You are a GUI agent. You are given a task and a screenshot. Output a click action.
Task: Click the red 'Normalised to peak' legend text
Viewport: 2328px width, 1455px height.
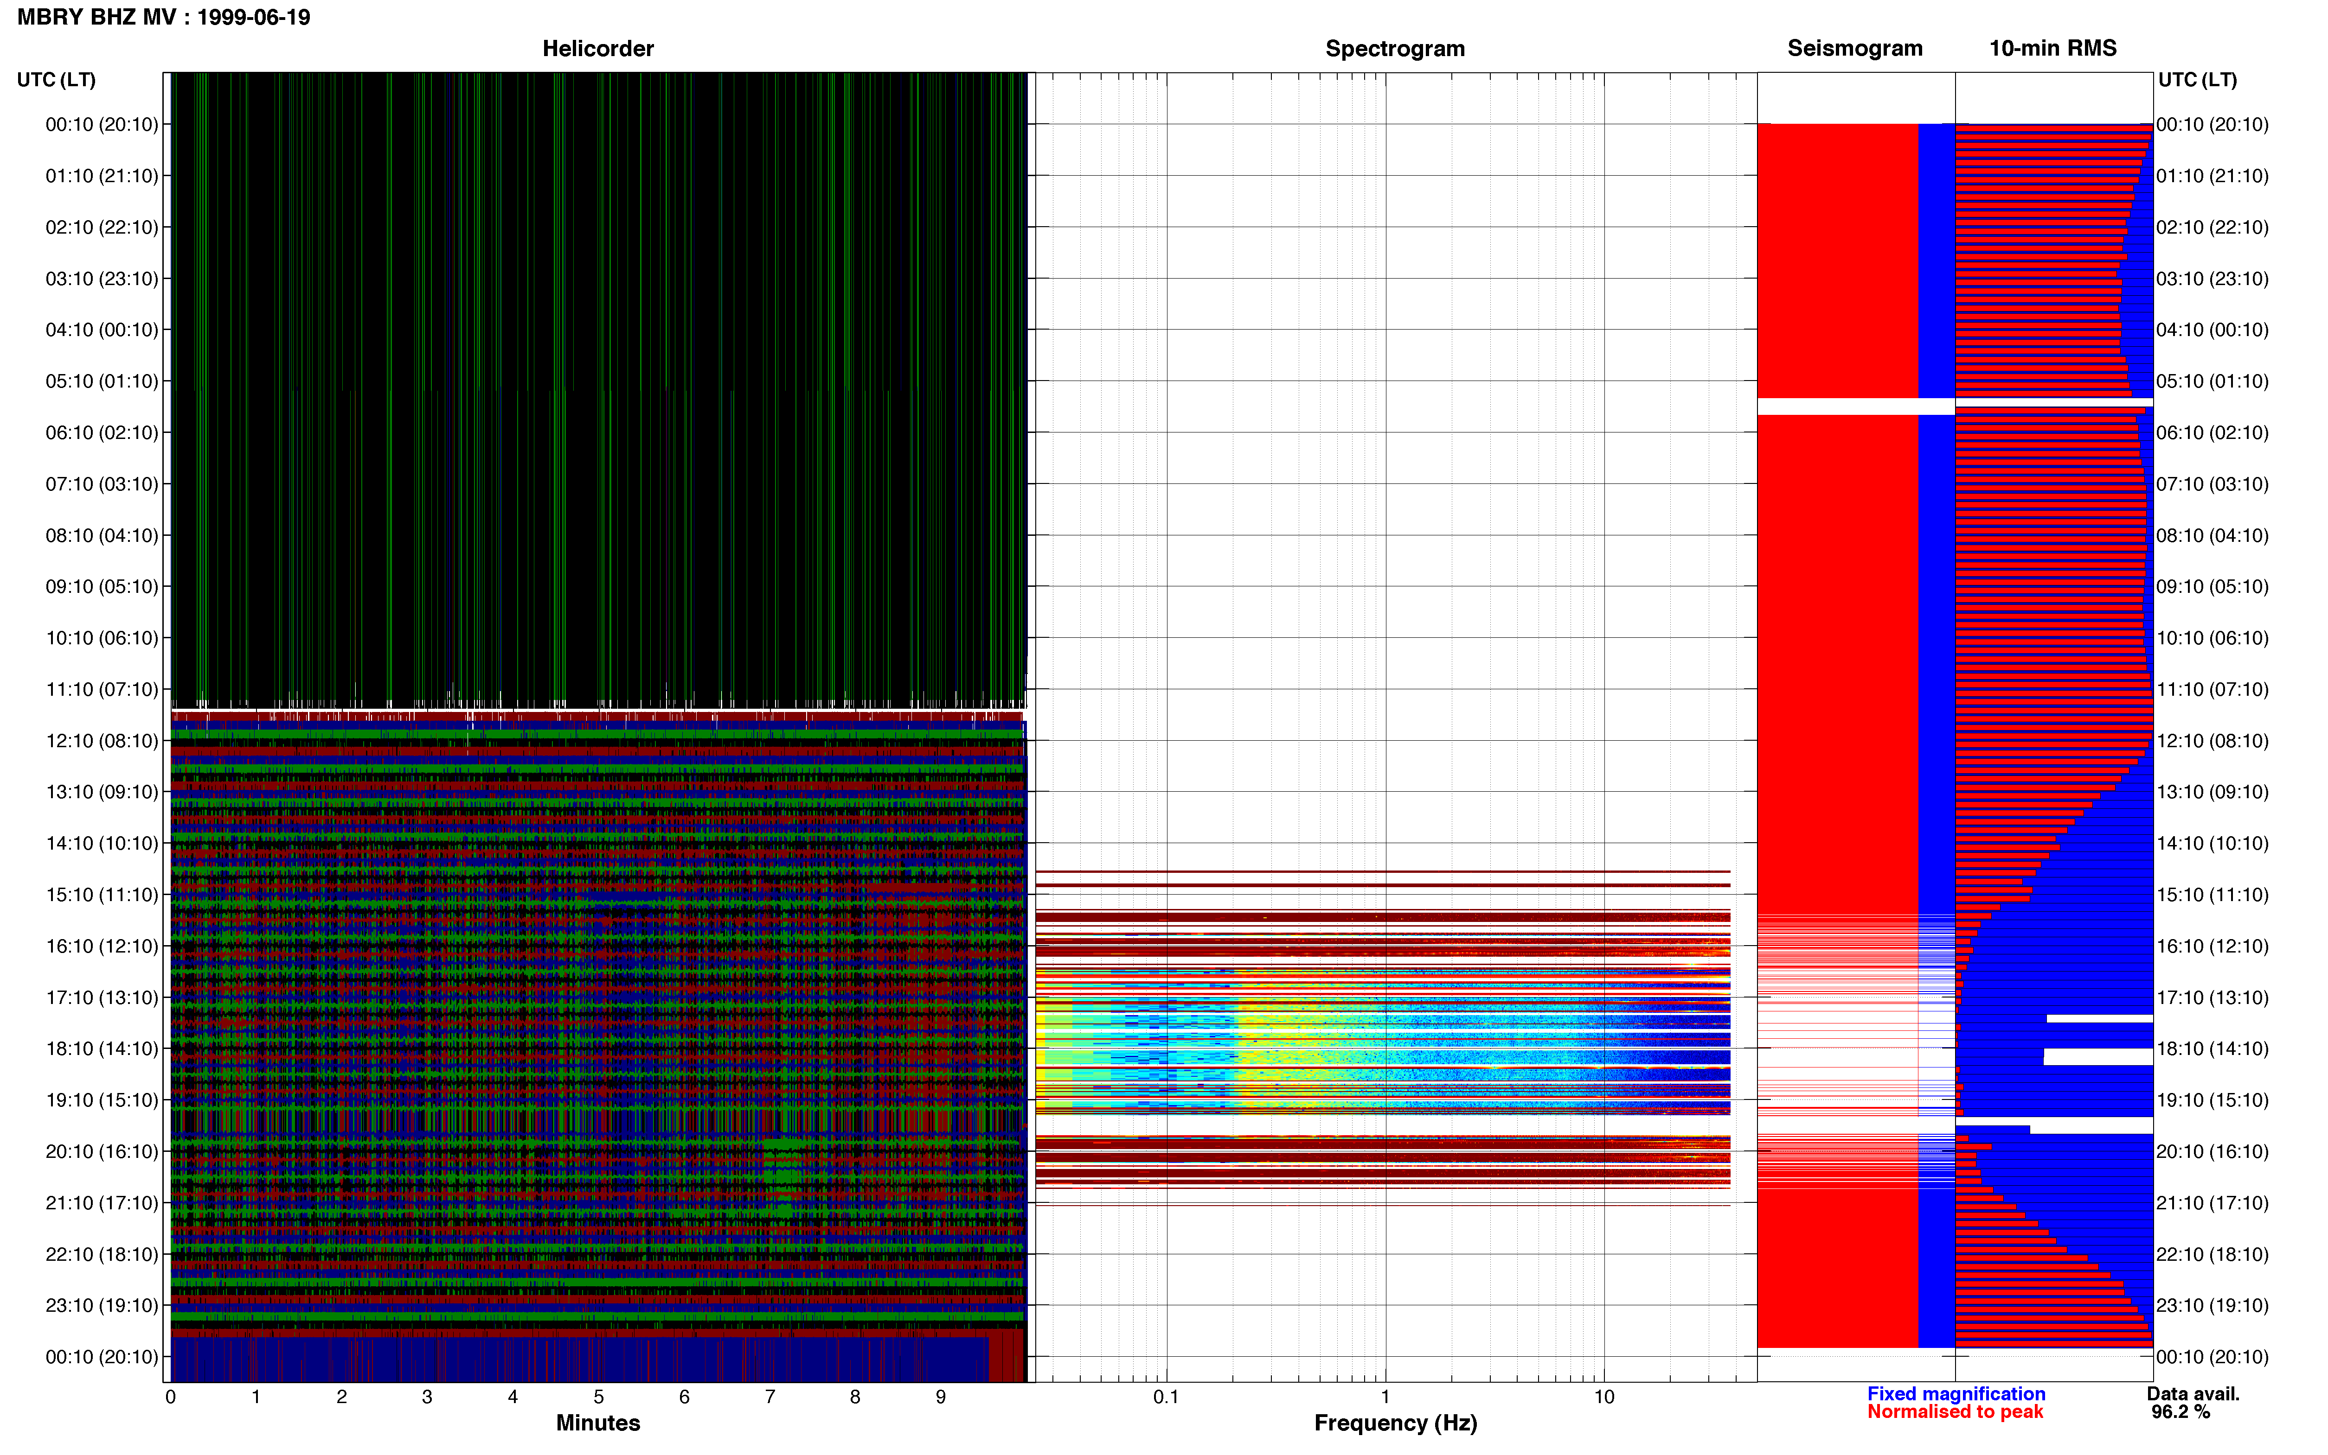click(1955, 1413)
